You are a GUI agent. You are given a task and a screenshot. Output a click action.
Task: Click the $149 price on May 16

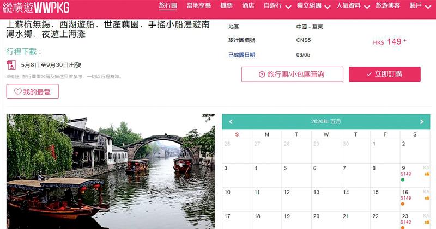pos(405,198)
